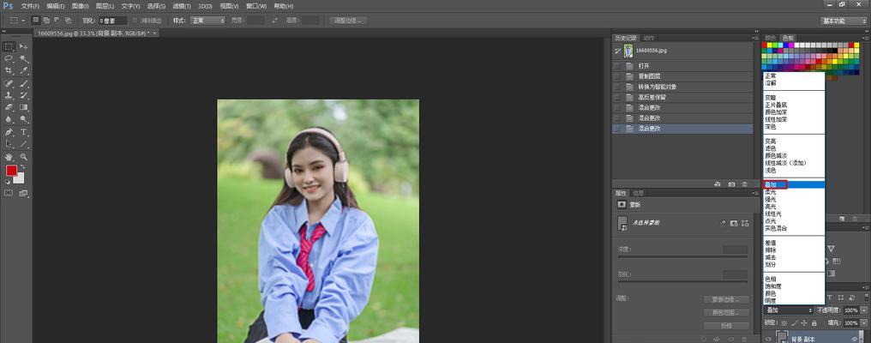The width and height of the screenshot is (871, 343).
Task: Click the 颜色范围... button
Action: click(x=725, y=312)
